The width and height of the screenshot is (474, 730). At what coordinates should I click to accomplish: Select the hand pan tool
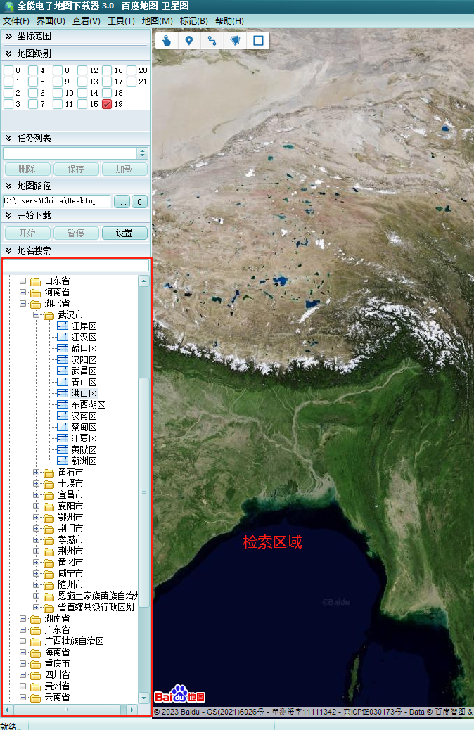click(x=167, y=40)
